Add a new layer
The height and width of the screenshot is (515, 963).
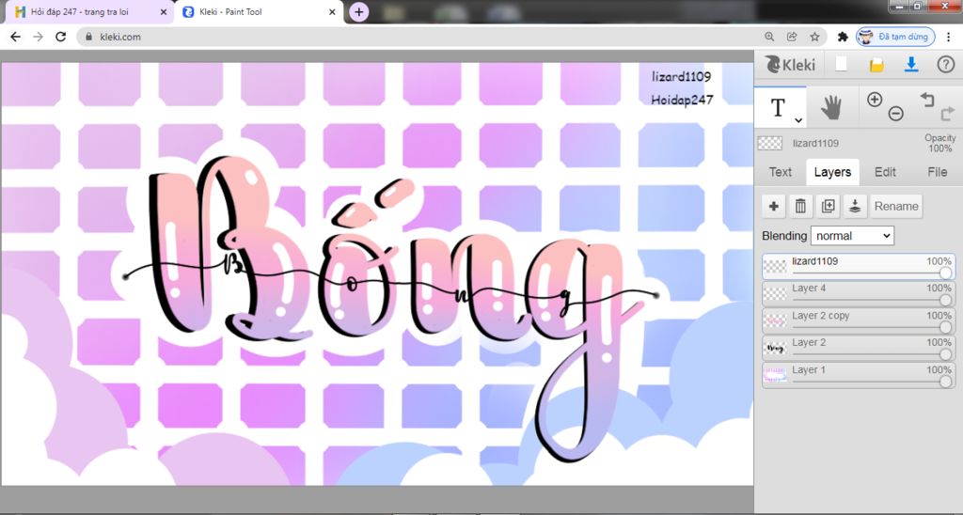[774, 206]
